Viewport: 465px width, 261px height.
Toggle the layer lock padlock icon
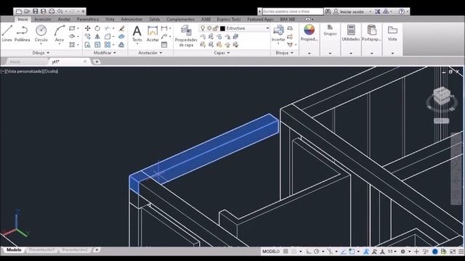216,28
